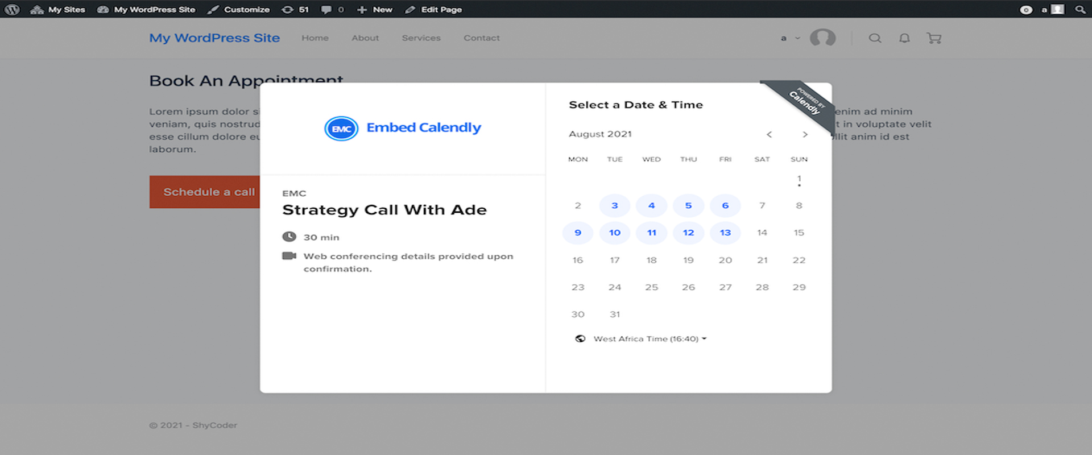Viewport: 1092px width, 455px height.
Task: Click the August 2021 month label
Action: tap(600, 134)
